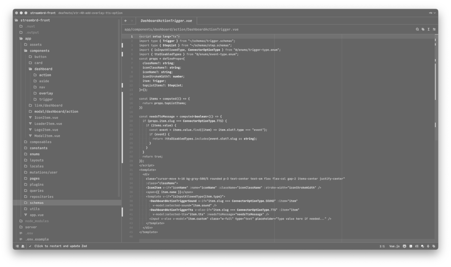Viewport: 451px width, 267px height.
Task: Click line number 40 in gutter
Action: 131,210
